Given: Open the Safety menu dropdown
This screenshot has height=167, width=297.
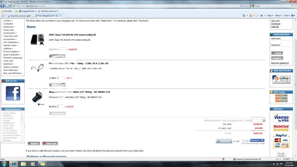Looking at the screenshot, I should [x=278, y=16].
